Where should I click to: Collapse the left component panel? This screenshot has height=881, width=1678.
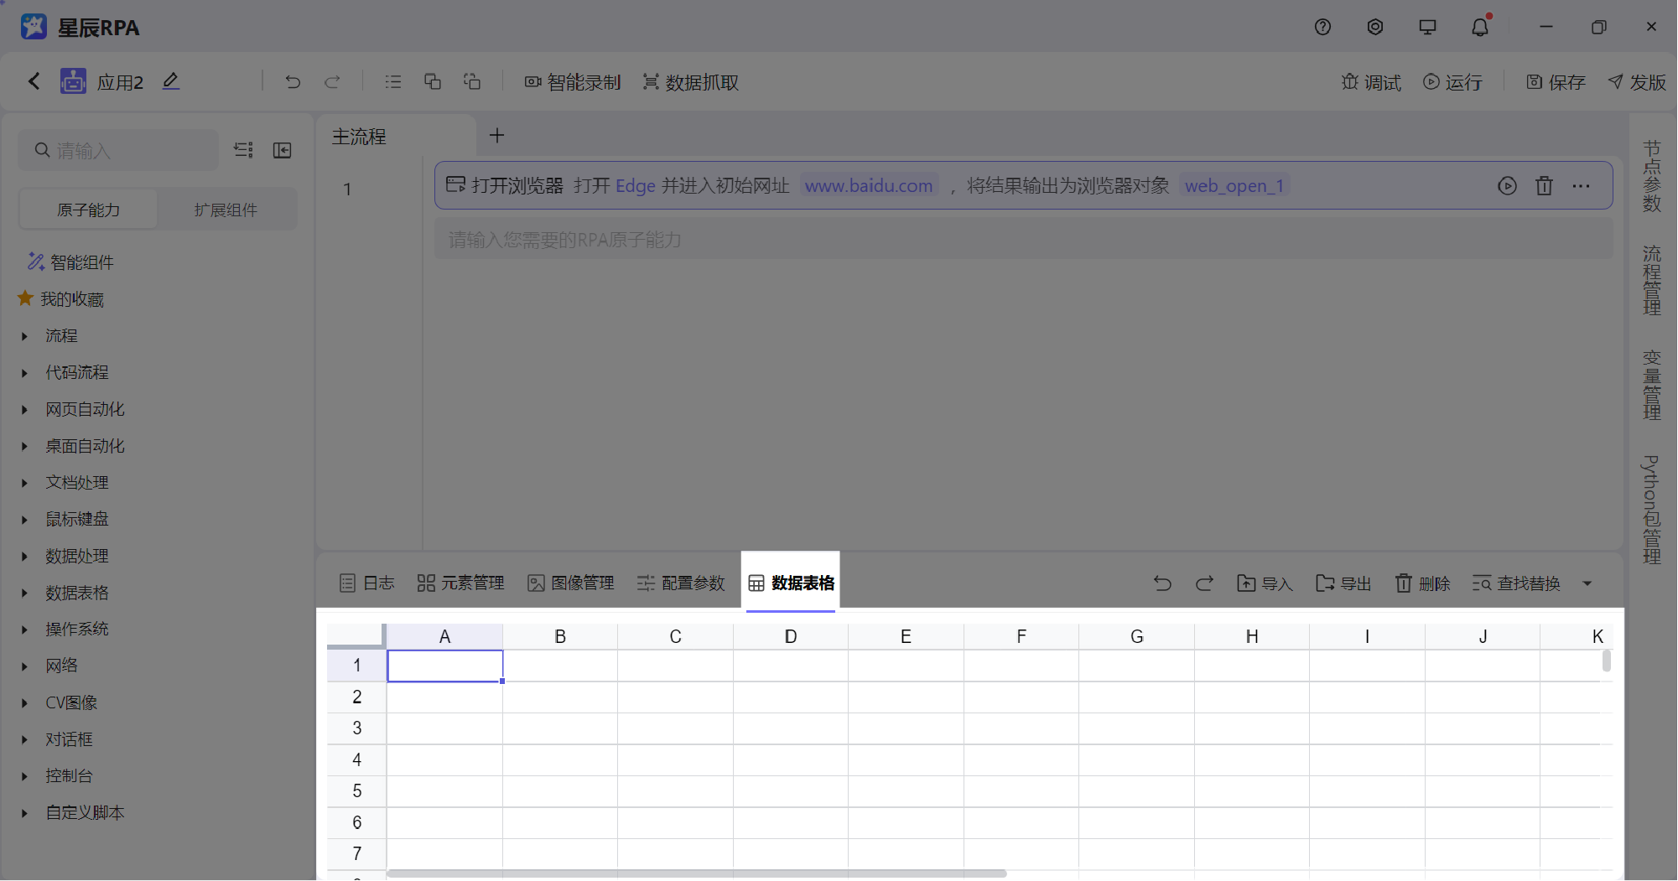click(x=283, y=150)
